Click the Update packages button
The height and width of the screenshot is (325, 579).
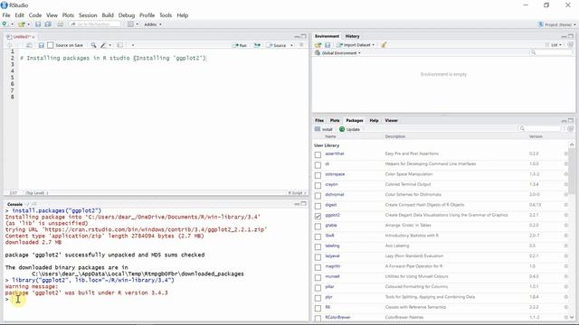349,129
